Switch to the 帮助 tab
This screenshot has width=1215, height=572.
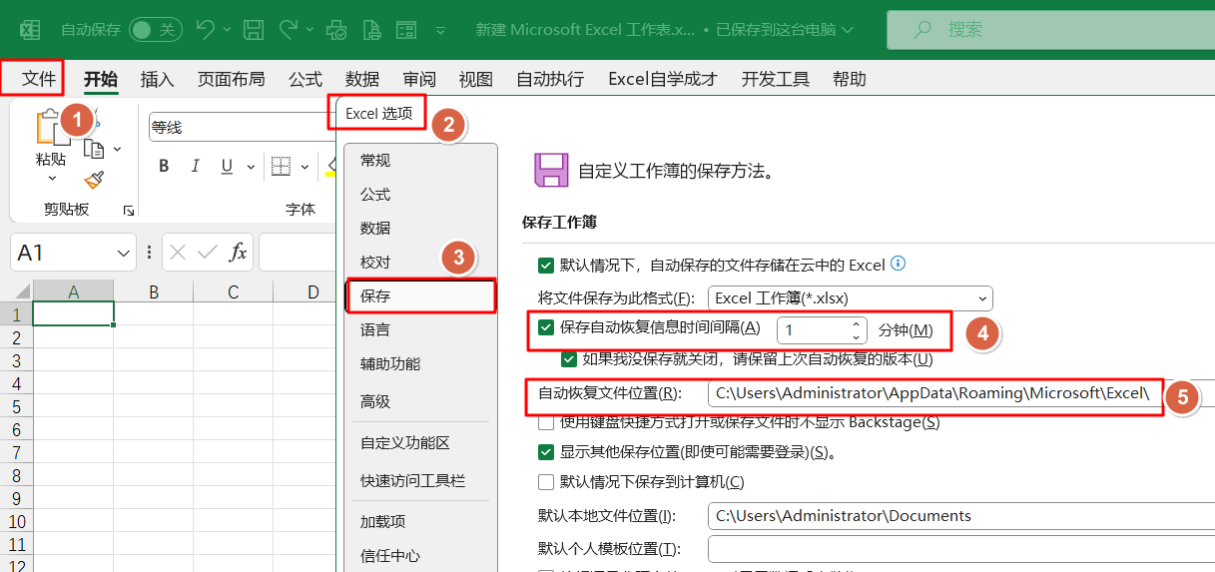(850, 79)
